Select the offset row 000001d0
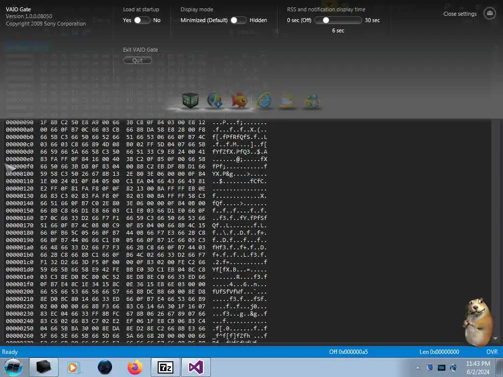This screenshot has width=503, height=377. click(x=20, y=269)
